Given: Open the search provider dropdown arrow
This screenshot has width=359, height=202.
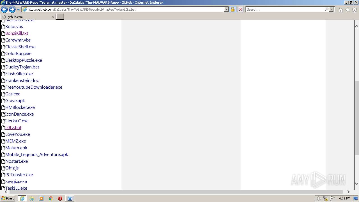Looking at the screenshot, I should click(x=331, y=9).
